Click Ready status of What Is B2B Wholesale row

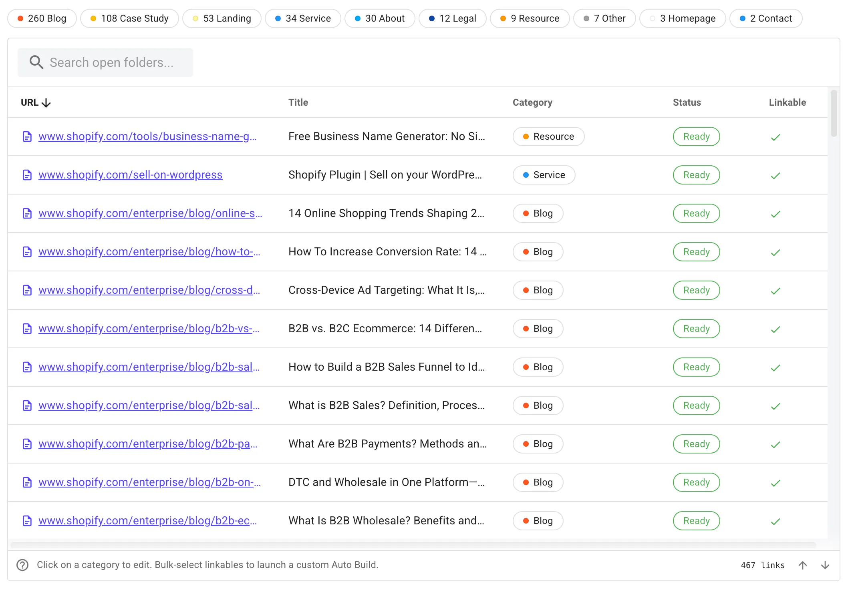696,521
